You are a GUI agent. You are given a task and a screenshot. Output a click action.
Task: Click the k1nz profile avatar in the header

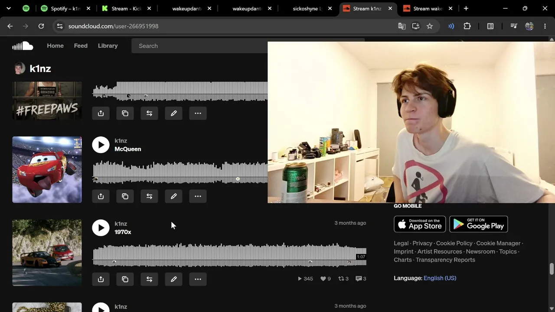(20, 68)
